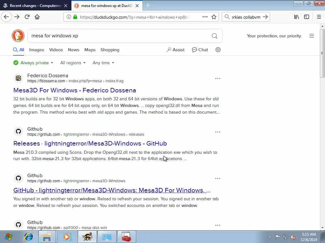Click the taskbar clock showing 5:15 AM

coord(308,237)
